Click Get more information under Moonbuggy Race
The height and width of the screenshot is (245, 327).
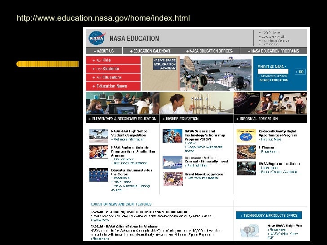[x=201, y=178]
